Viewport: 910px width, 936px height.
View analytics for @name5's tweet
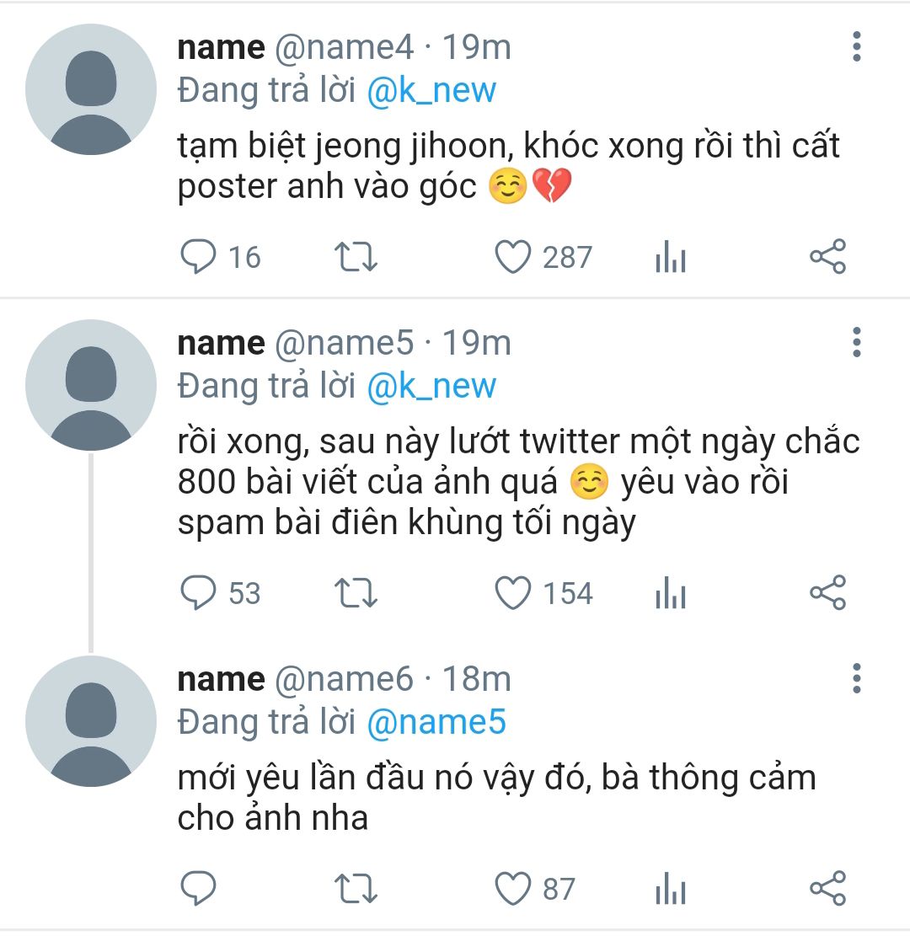point(671,593)
